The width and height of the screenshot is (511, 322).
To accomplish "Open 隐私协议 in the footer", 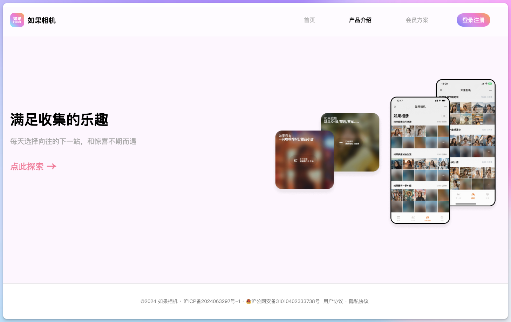I will [x=359, y=301].
